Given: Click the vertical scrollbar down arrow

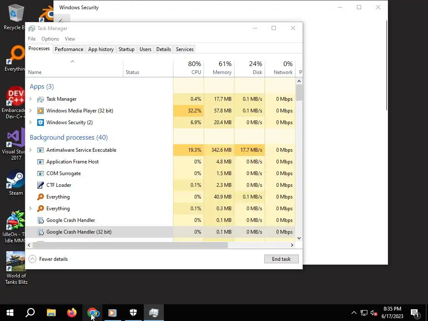Looking at the screenshot, I should point(299,238).
